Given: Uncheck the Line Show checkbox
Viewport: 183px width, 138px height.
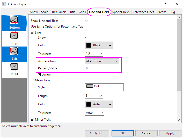Looking at the screenshot, I should click(x=87, y=38).
